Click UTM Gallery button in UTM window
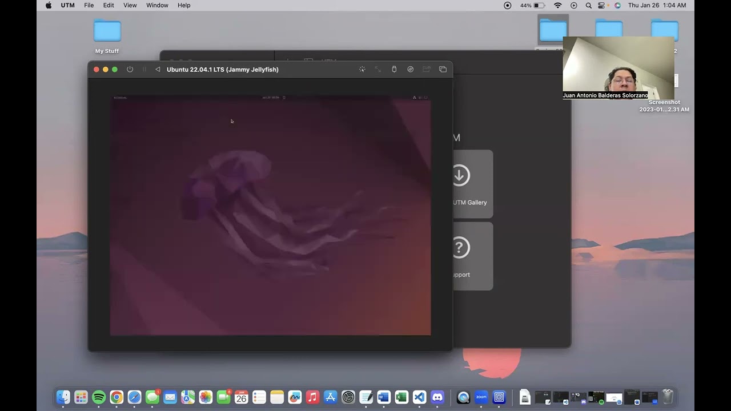The image size is (731, 411). 473,184
